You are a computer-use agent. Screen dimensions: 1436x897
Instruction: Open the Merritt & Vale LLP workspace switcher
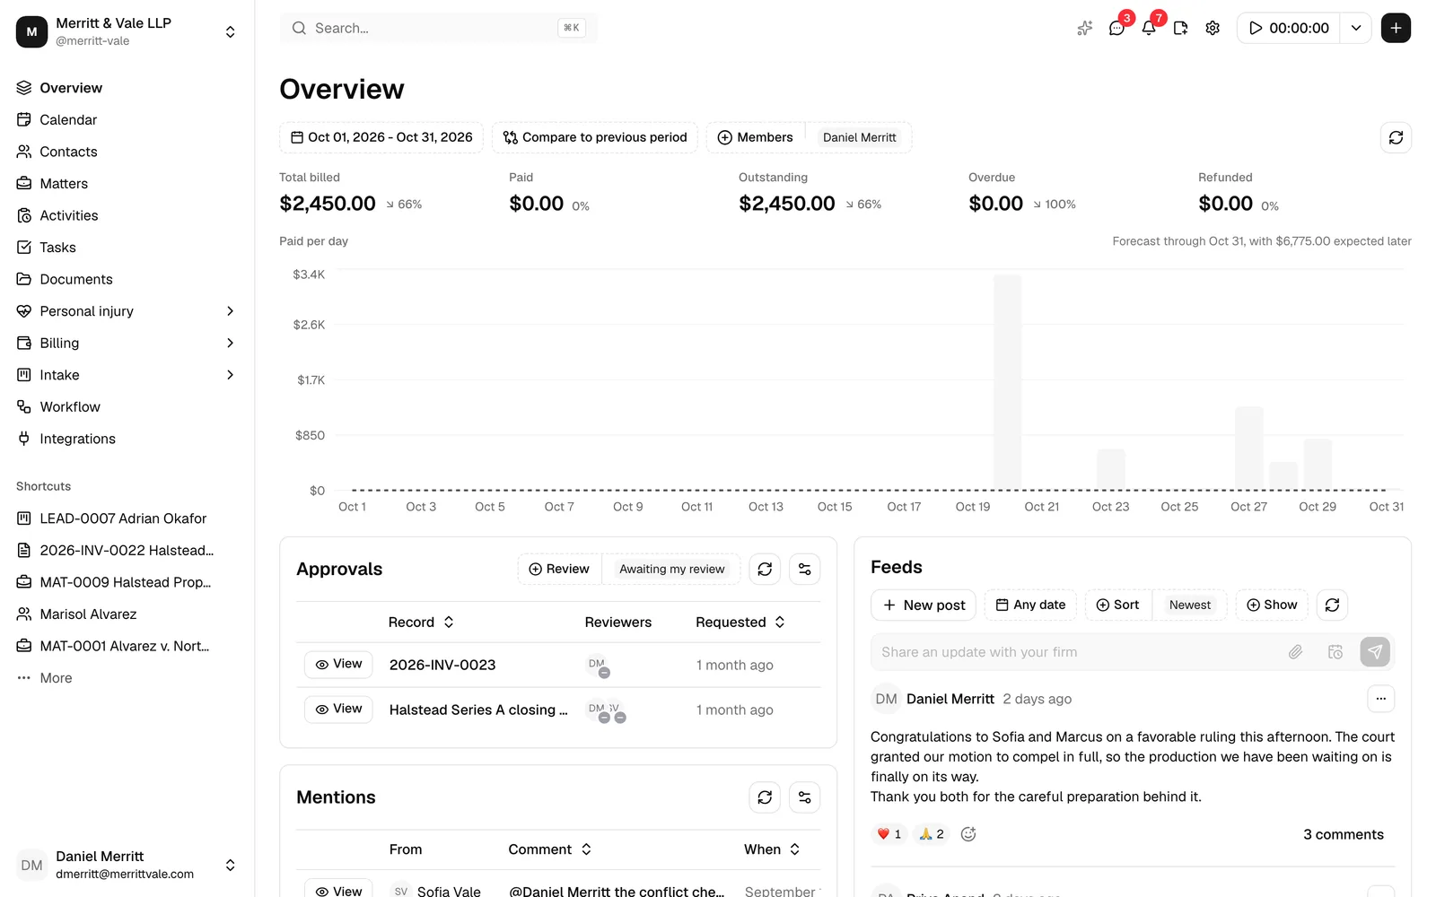[126, 31]
